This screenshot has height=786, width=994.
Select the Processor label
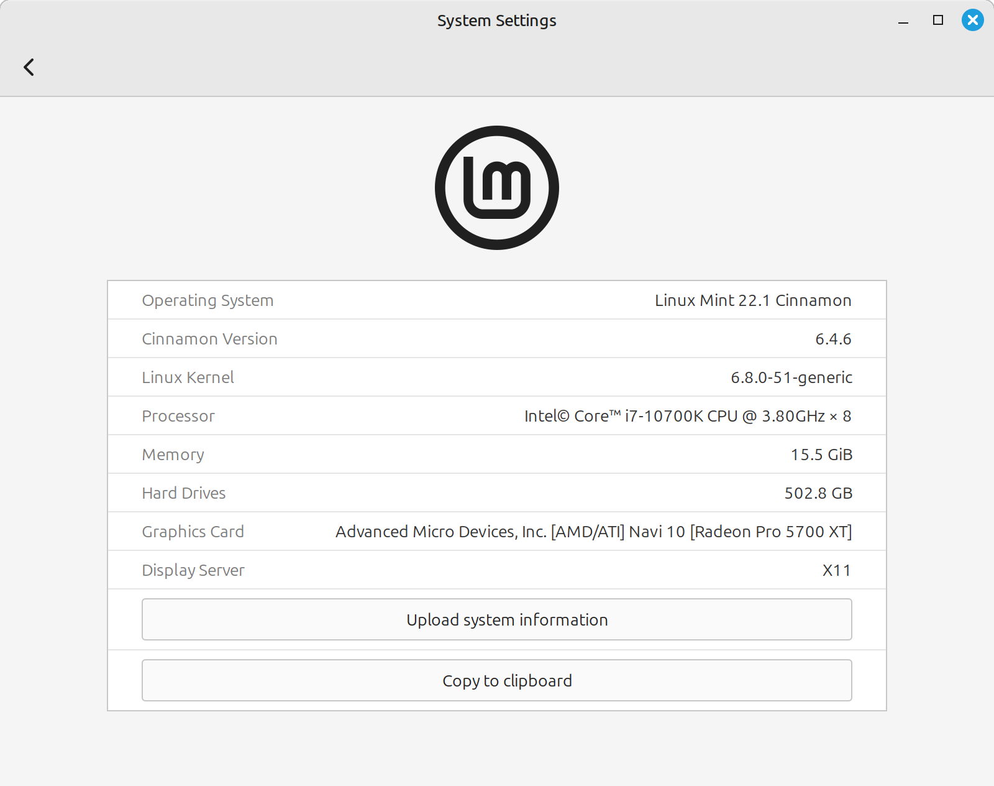point(178,416)
